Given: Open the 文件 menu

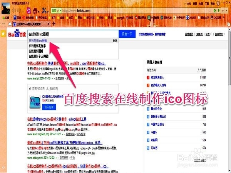Looking at the screenshot, I should pyautogui.click(x=189, y=4).
